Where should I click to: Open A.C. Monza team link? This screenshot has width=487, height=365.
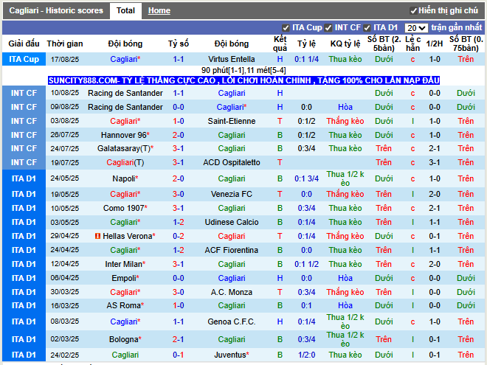click(232, 292)
